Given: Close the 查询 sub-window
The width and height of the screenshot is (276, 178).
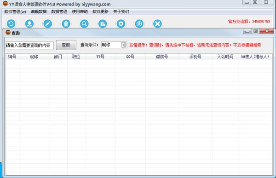Looking at the screenshot, I should pyautogui.click(x=267, y=31).
